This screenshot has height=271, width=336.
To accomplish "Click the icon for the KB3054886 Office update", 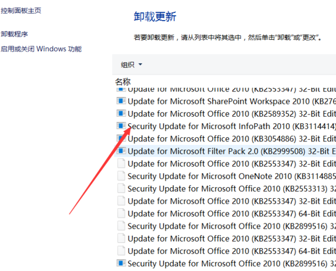I will (x=121, y=138).
